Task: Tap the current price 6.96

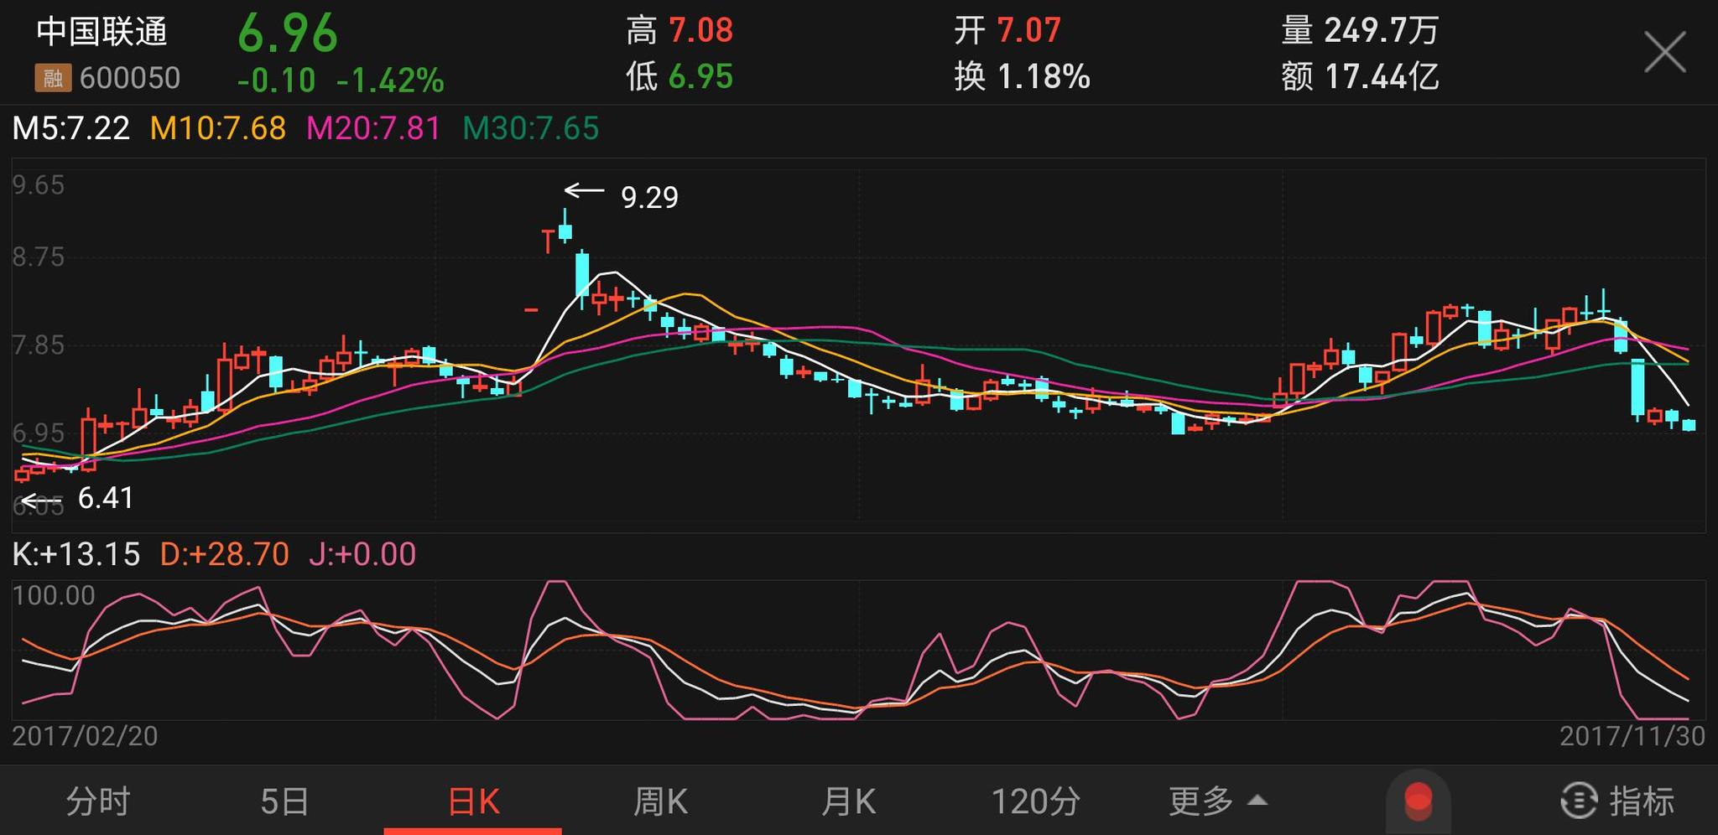Action: coord(288,34)
